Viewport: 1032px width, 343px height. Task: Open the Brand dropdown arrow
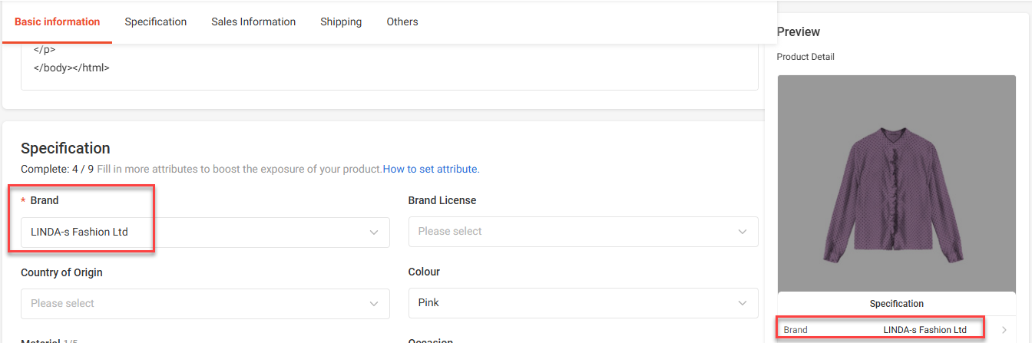point(374,233)
